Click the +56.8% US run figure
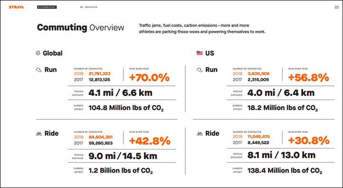The height and width of the screenshot is (188, 343). (x=308, y=77)
